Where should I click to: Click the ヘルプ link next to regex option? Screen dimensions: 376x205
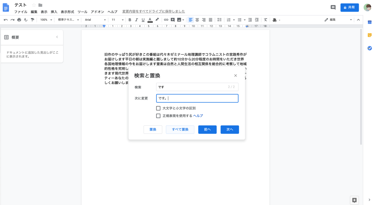click(198, 116)
